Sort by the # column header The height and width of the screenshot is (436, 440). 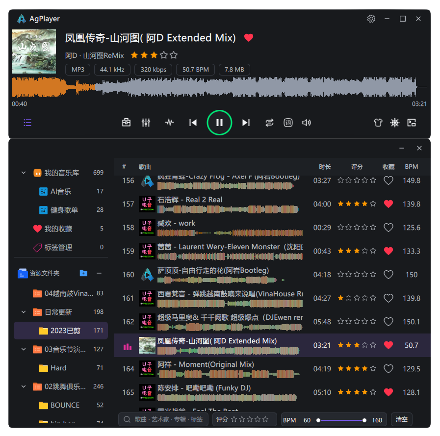coord(124,167)
